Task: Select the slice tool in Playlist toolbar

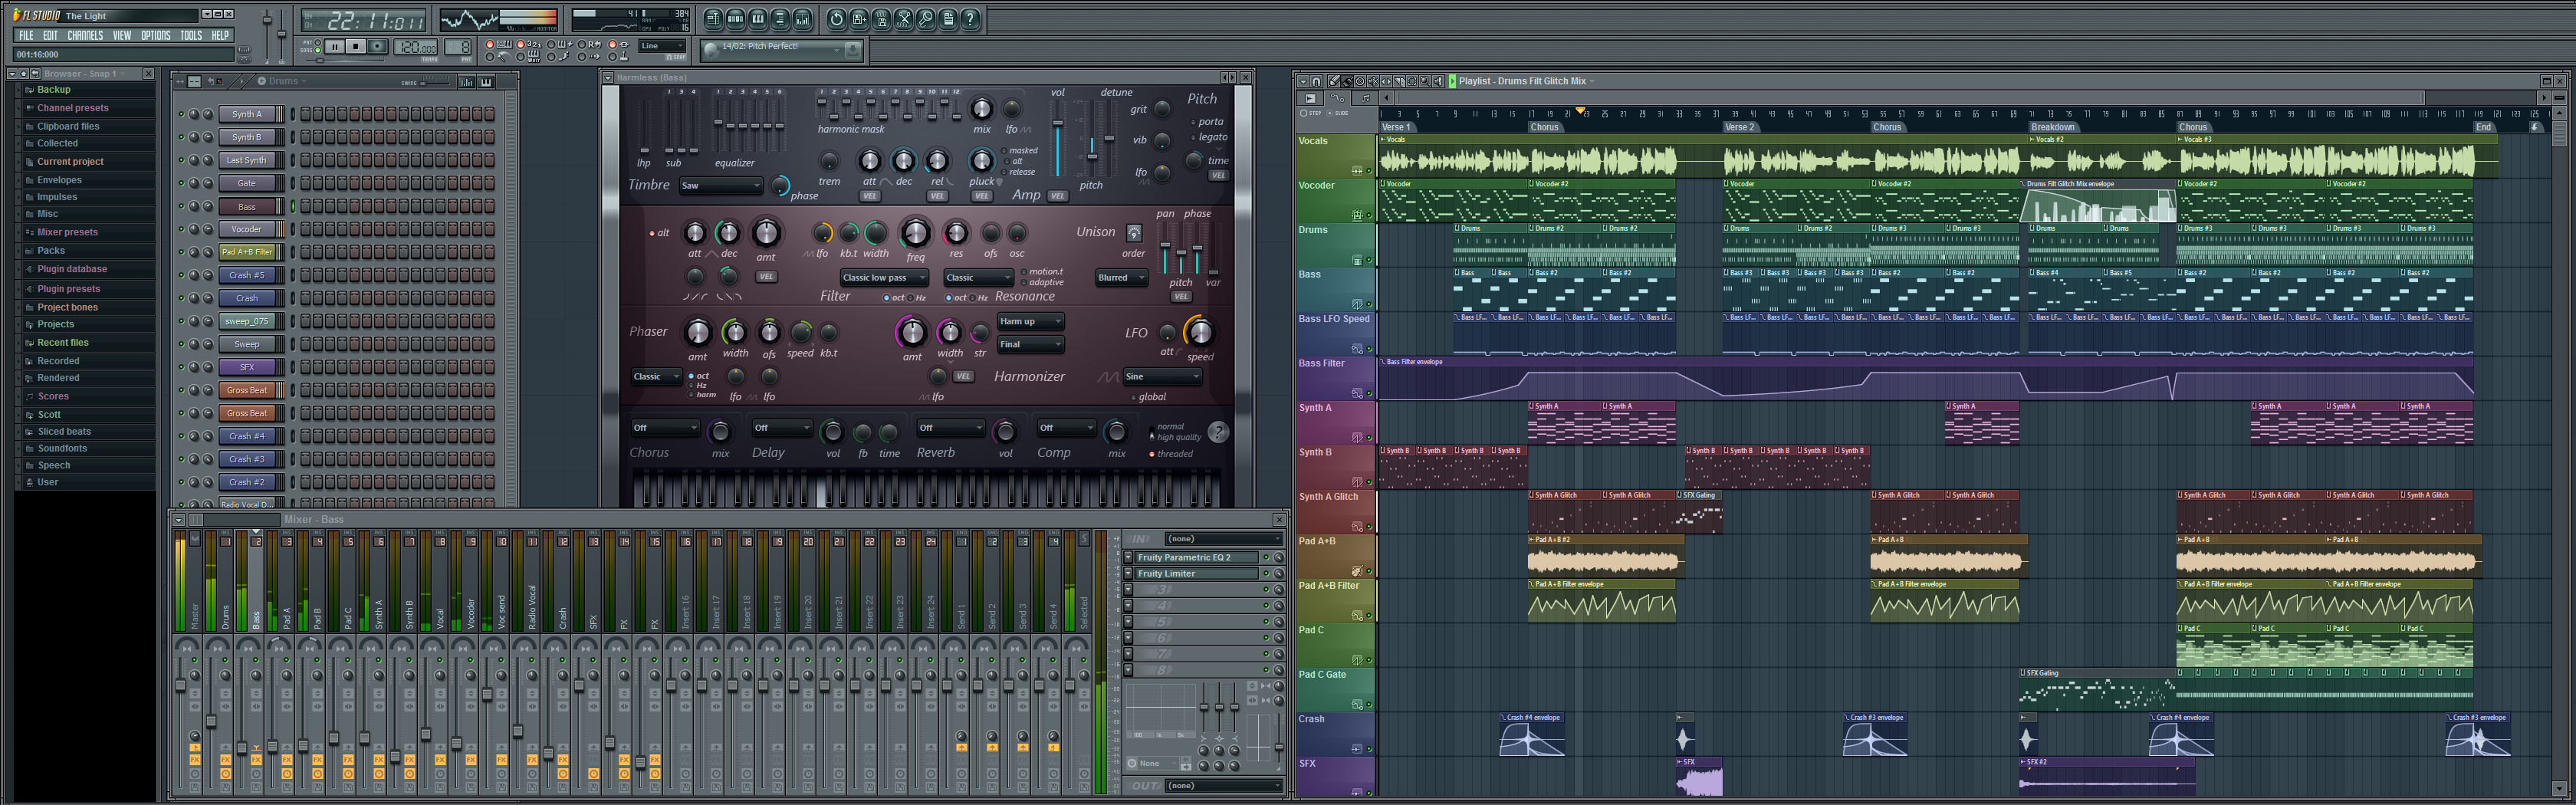Action: point(1398,82)
